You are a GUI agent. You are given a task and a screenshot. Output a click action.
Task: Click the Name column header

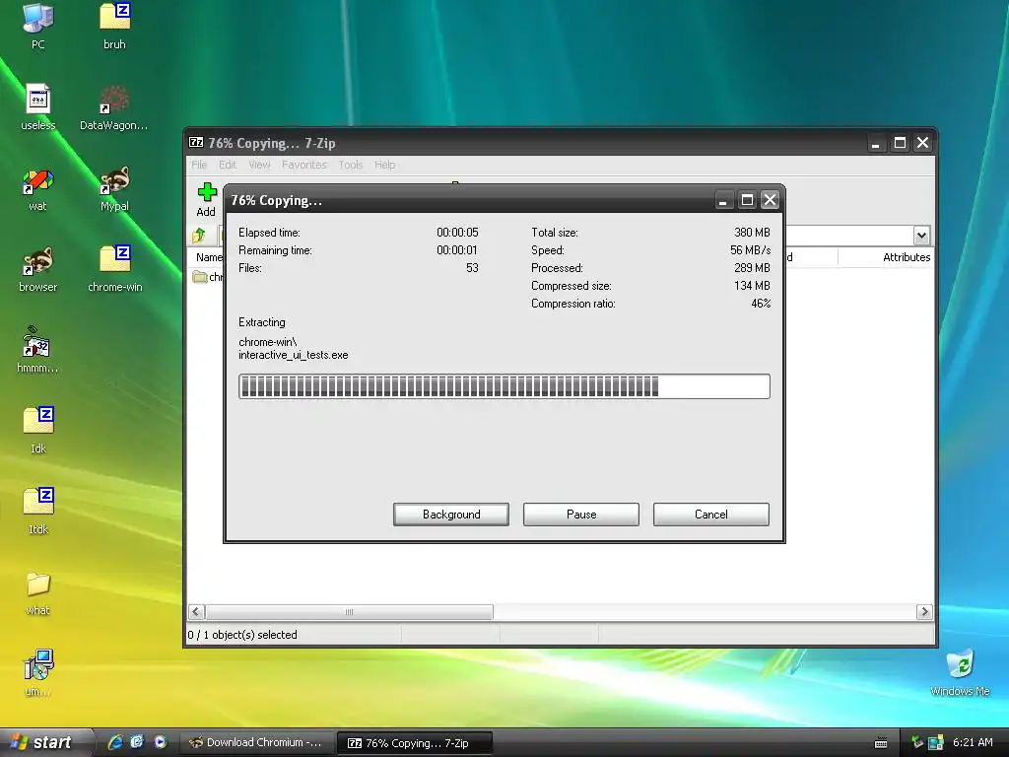[207, 257]
